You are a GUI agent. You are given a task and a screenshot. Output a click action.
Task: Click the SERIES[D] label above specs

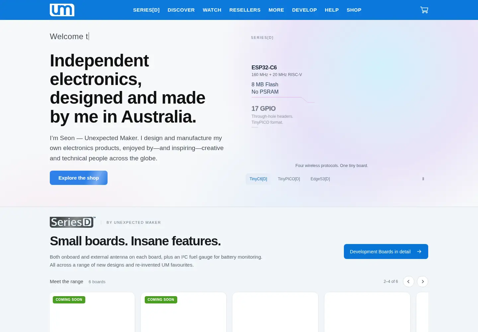(x=262, y=38)
